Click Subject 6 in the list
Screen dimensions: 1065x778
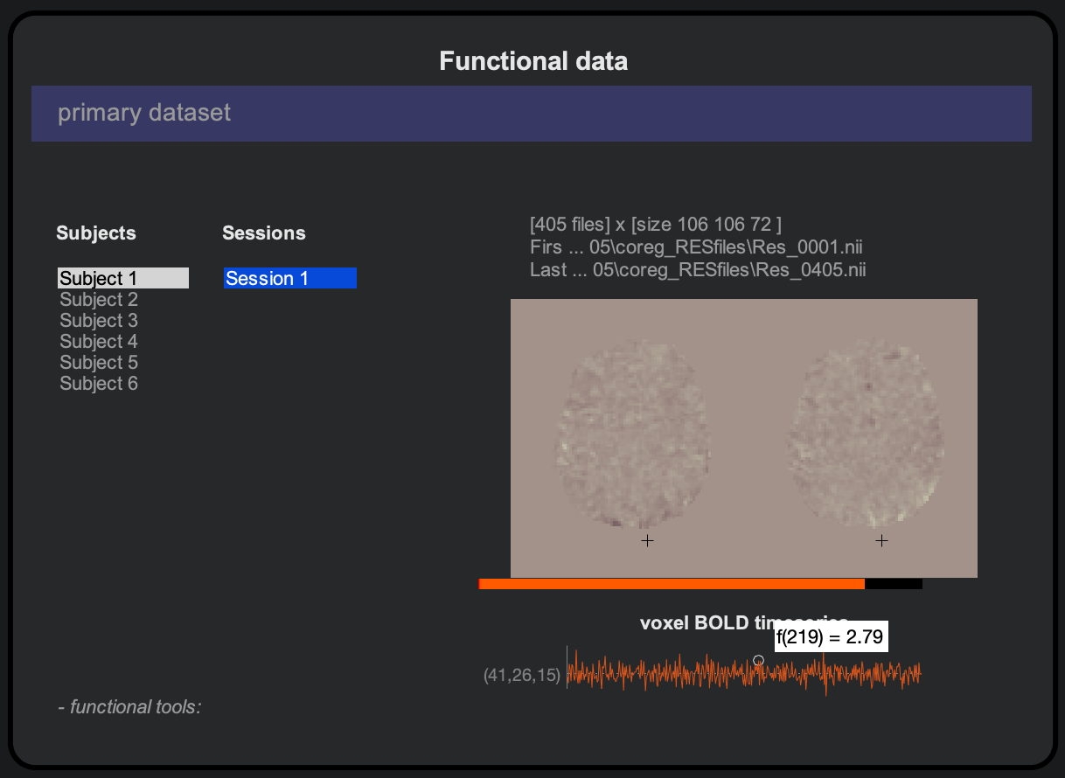(x=99, y=384)
